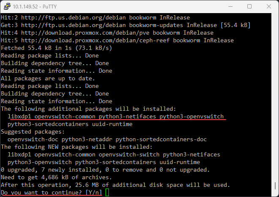Click the "Need to get 4,686 kB" line
The image size is (279, 197).
pos(55,178)
